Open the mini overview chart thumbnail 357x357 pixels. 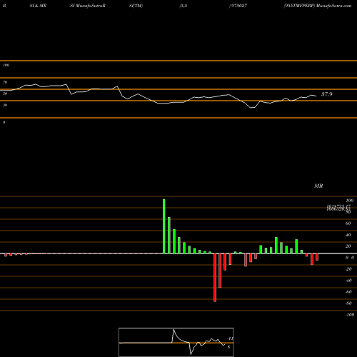[176, 342]
